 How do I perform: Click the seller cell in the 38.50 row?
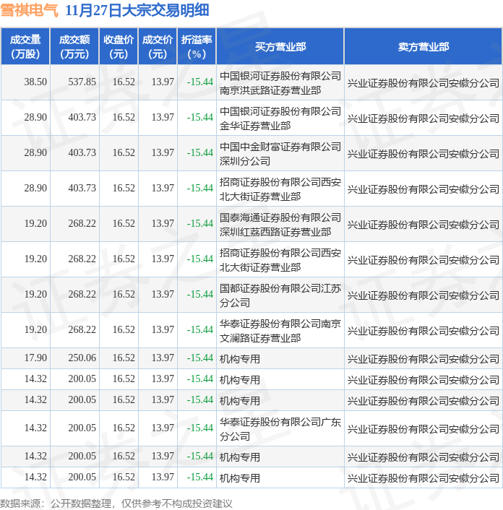[x=424, y=83]
